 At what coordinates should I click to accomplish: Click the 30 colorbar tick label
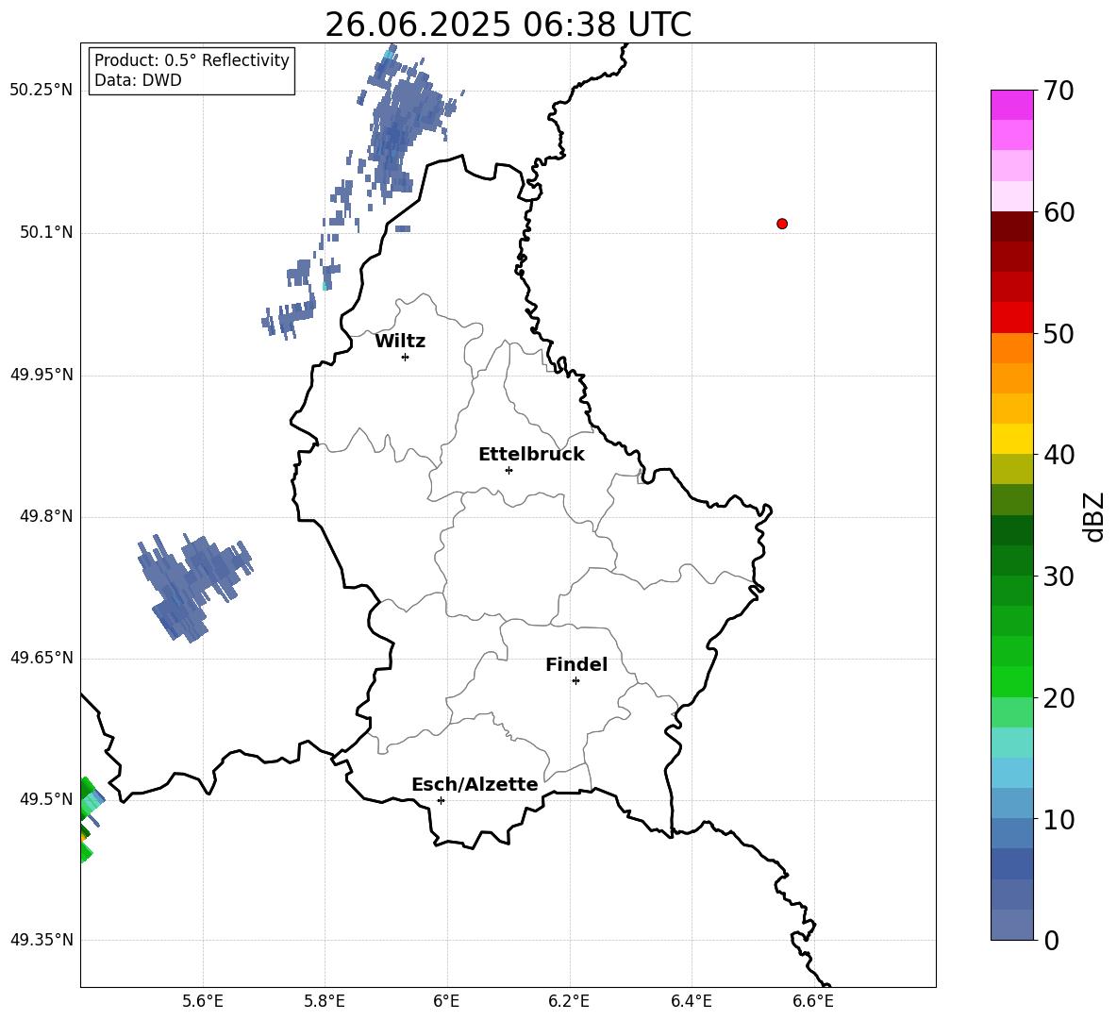coord(1059,577)
